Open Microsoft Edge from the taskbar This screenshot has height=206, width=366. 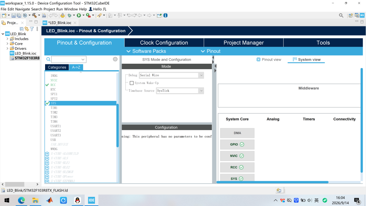point(21,200)
